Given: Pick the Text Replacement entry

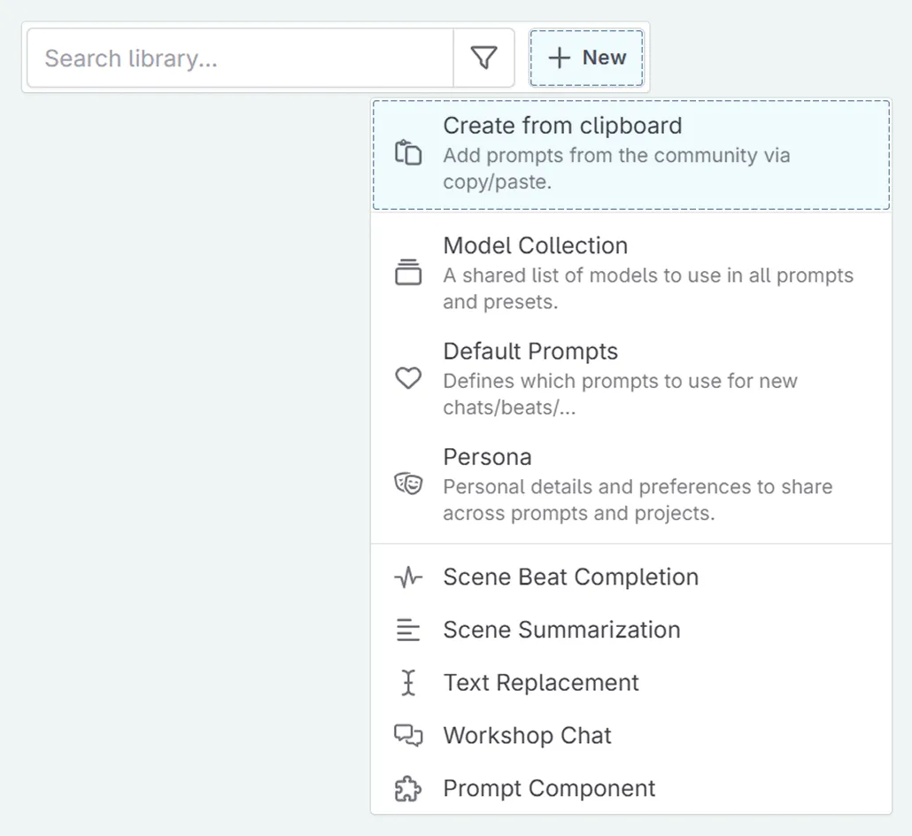Looking at the screenshot, I should click(x=541, y=682).
